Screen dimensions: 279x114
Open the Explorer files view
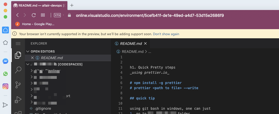point(18,55)
